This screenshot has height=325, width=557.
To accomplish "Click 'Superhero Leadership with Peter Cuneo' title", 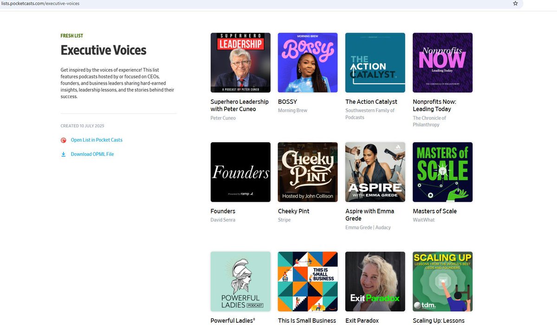I will [x=240, y=106].
